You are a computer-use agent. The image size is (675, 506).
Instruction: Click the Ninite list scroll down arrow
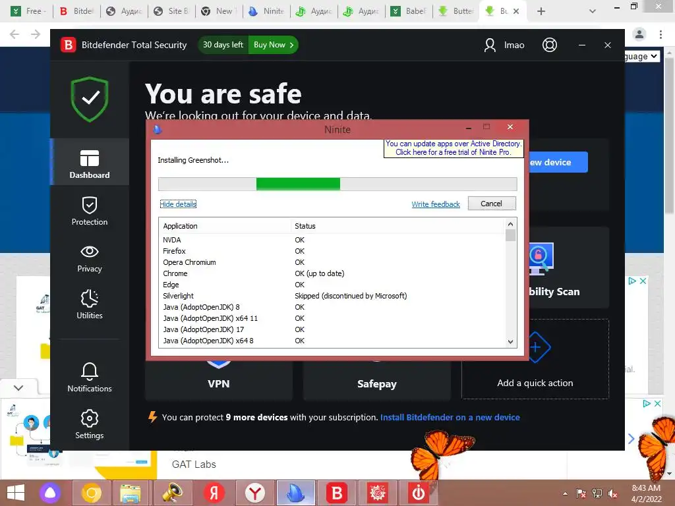click(511, 342)
